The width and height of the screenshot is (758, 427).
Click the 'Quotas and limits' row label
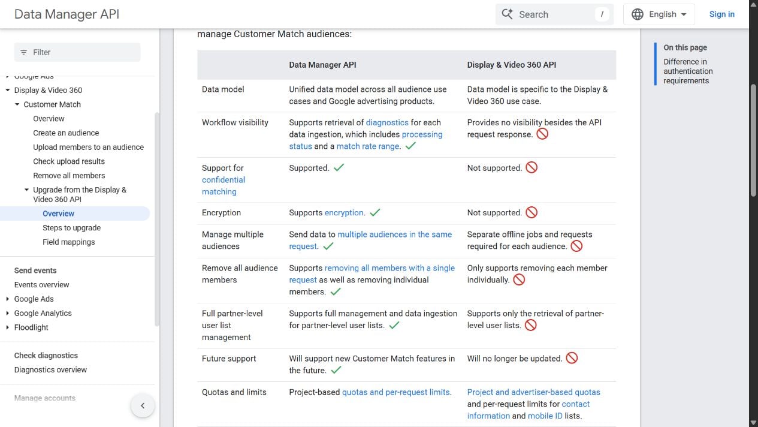234,392
